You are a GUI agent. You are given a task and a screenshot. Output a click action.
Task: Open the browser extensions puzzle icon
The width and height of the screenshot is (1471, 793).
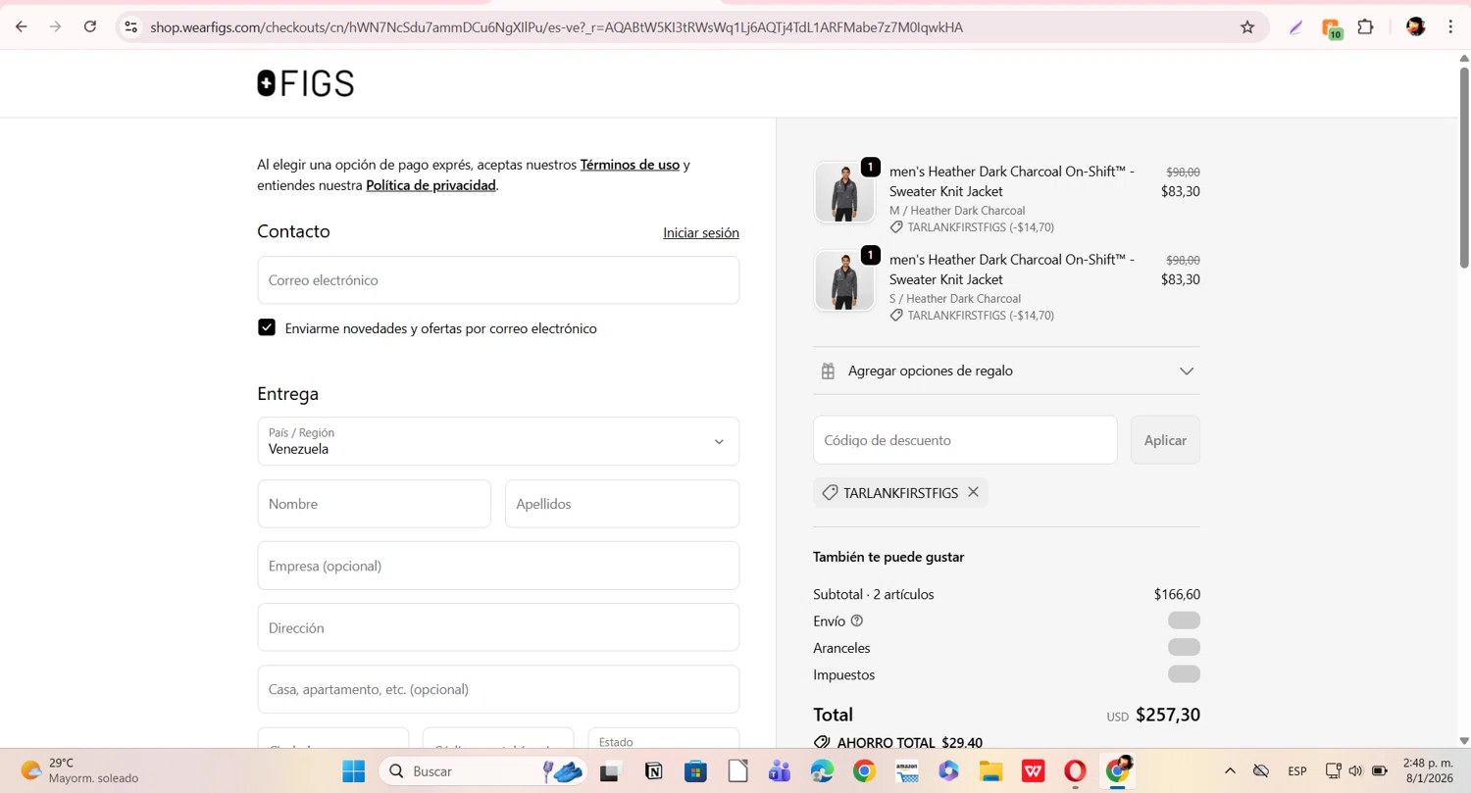1365,27
